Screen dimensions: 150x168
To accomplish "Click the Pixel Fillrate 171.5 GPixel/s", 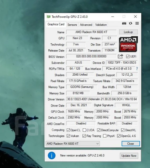I will pyautogui.click(x=78, y=81).
